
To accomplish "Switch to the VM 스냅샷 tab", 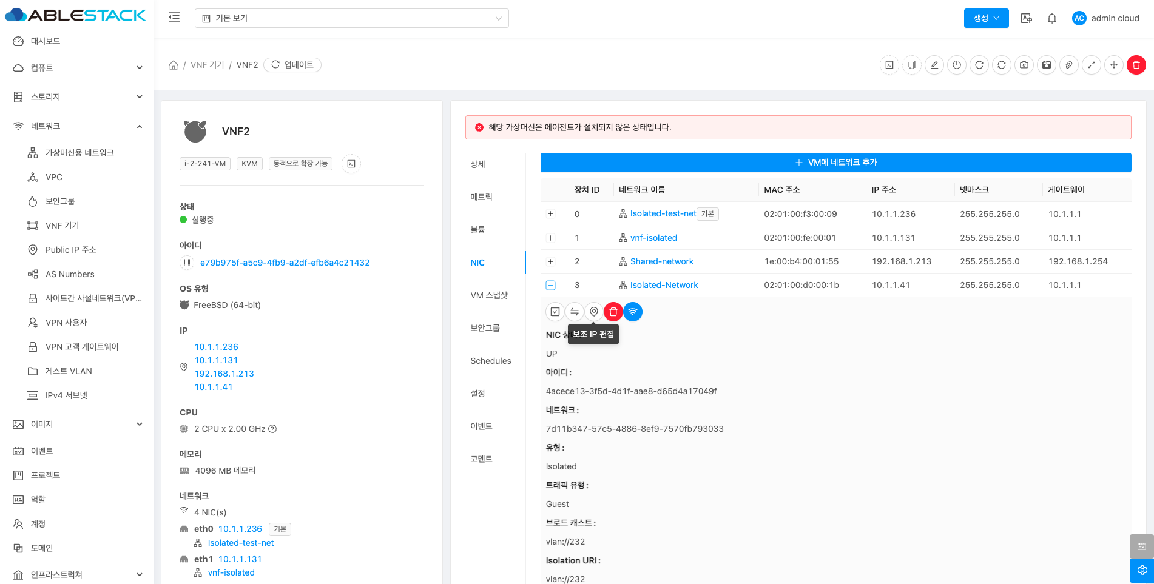I will click(488, 295).
